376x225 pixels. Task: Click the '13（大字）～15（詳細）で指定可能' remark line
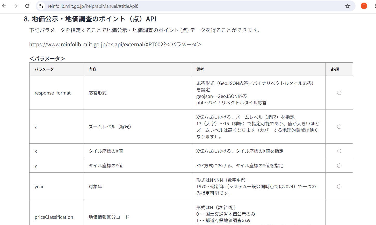coord(258,124)
